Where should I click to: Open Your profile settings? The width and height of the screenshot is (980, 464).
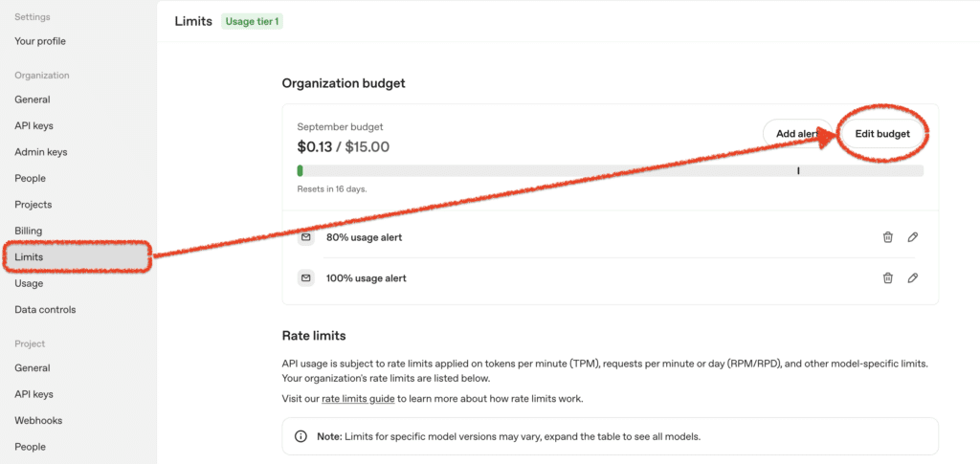tap(40, 41)
